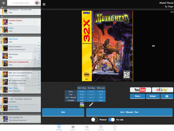Screen dimensions: 174x131
Task: Click My Listing Cart not set cell
Action: [x=91, y=95]
